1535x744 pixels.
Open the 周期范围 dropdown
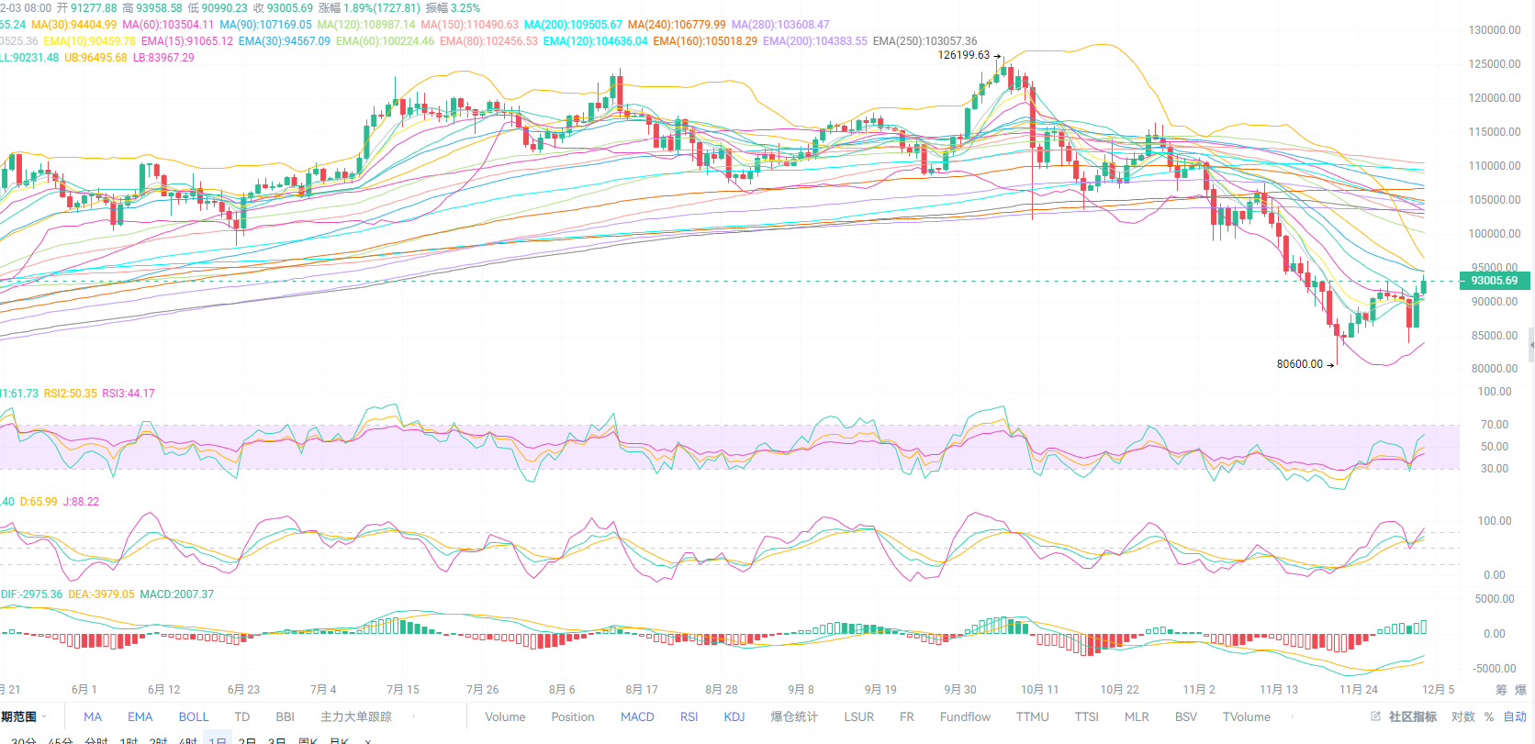[x=23, y=716]
